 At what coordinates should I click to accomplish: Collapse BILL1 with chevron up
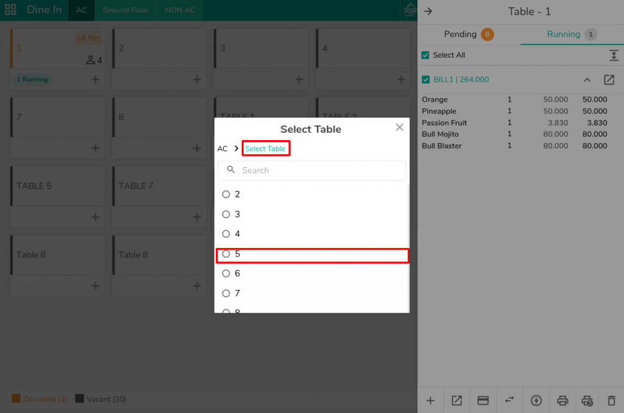tap(587, 80)
